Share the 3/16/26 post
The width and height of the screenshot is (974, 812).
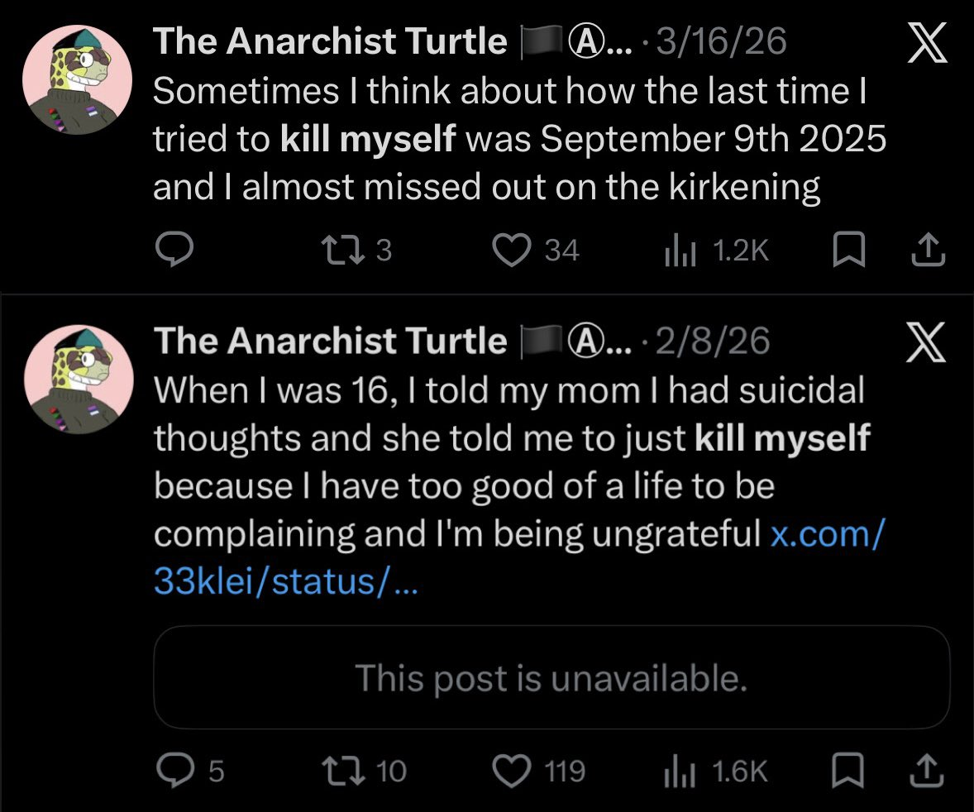928,250
